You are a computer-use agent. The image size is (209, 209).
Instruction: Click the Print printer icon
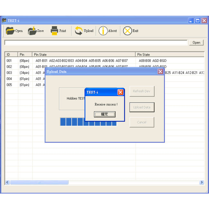(x=54, y=31)
